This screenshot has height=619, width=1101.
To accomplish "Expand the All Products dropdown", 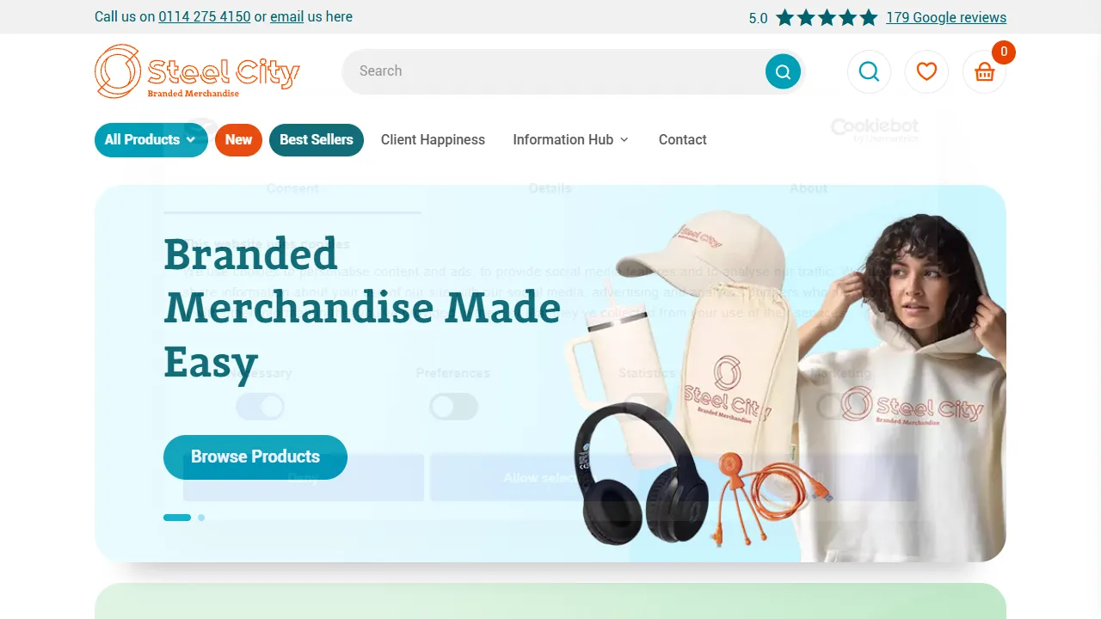I will coord(151,140).
